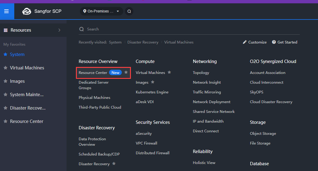
Task: Open Topology under Networking
Action: click(x=201, y=73)
